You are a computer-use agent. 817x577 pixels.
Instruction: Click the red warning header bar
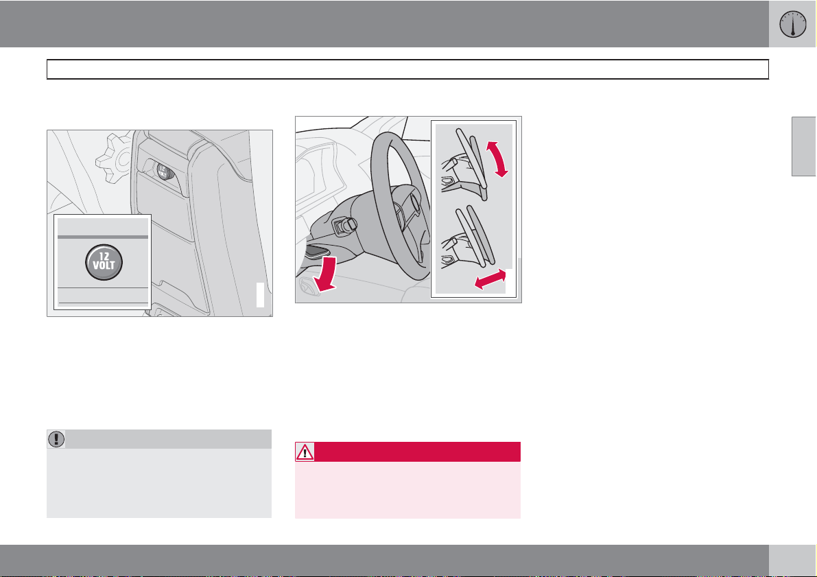click(408, 452)
